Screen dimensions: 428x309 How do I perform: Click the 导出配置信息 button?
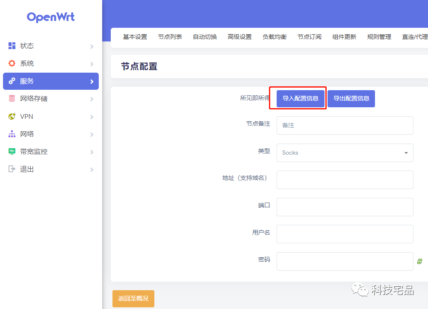[x=351, y=98]
